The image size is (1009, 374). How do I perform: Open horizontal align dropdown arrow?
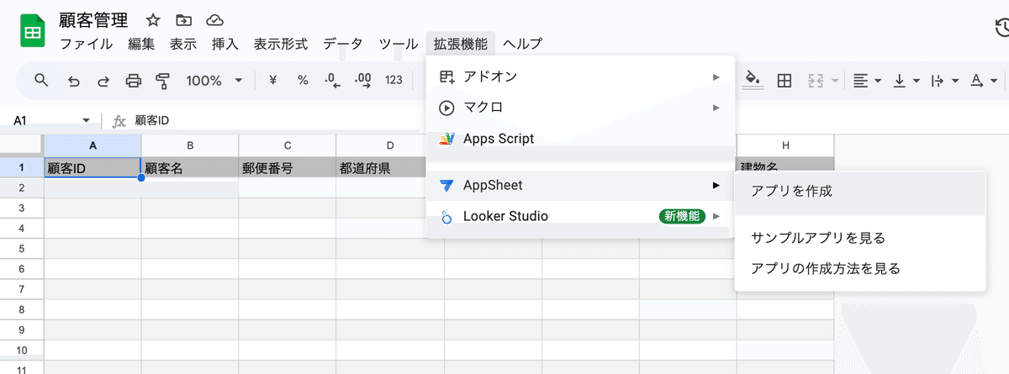(878, 82)
